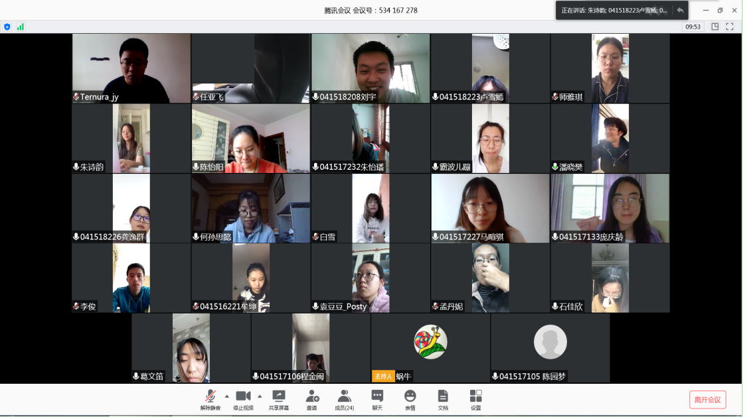Expand audio options arrow beside 解除静音
Viewport: 743px width, 417px height.
(x=227, y=396)
